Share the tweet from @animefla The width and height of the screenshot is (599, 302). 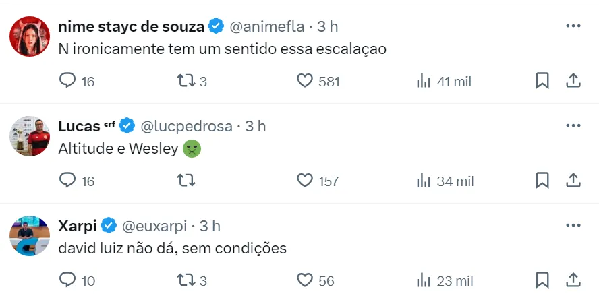click(573, 81)
